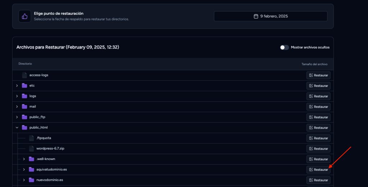Collapse the public_html folder
368x187 pixels.
click(x=17, y=127)
